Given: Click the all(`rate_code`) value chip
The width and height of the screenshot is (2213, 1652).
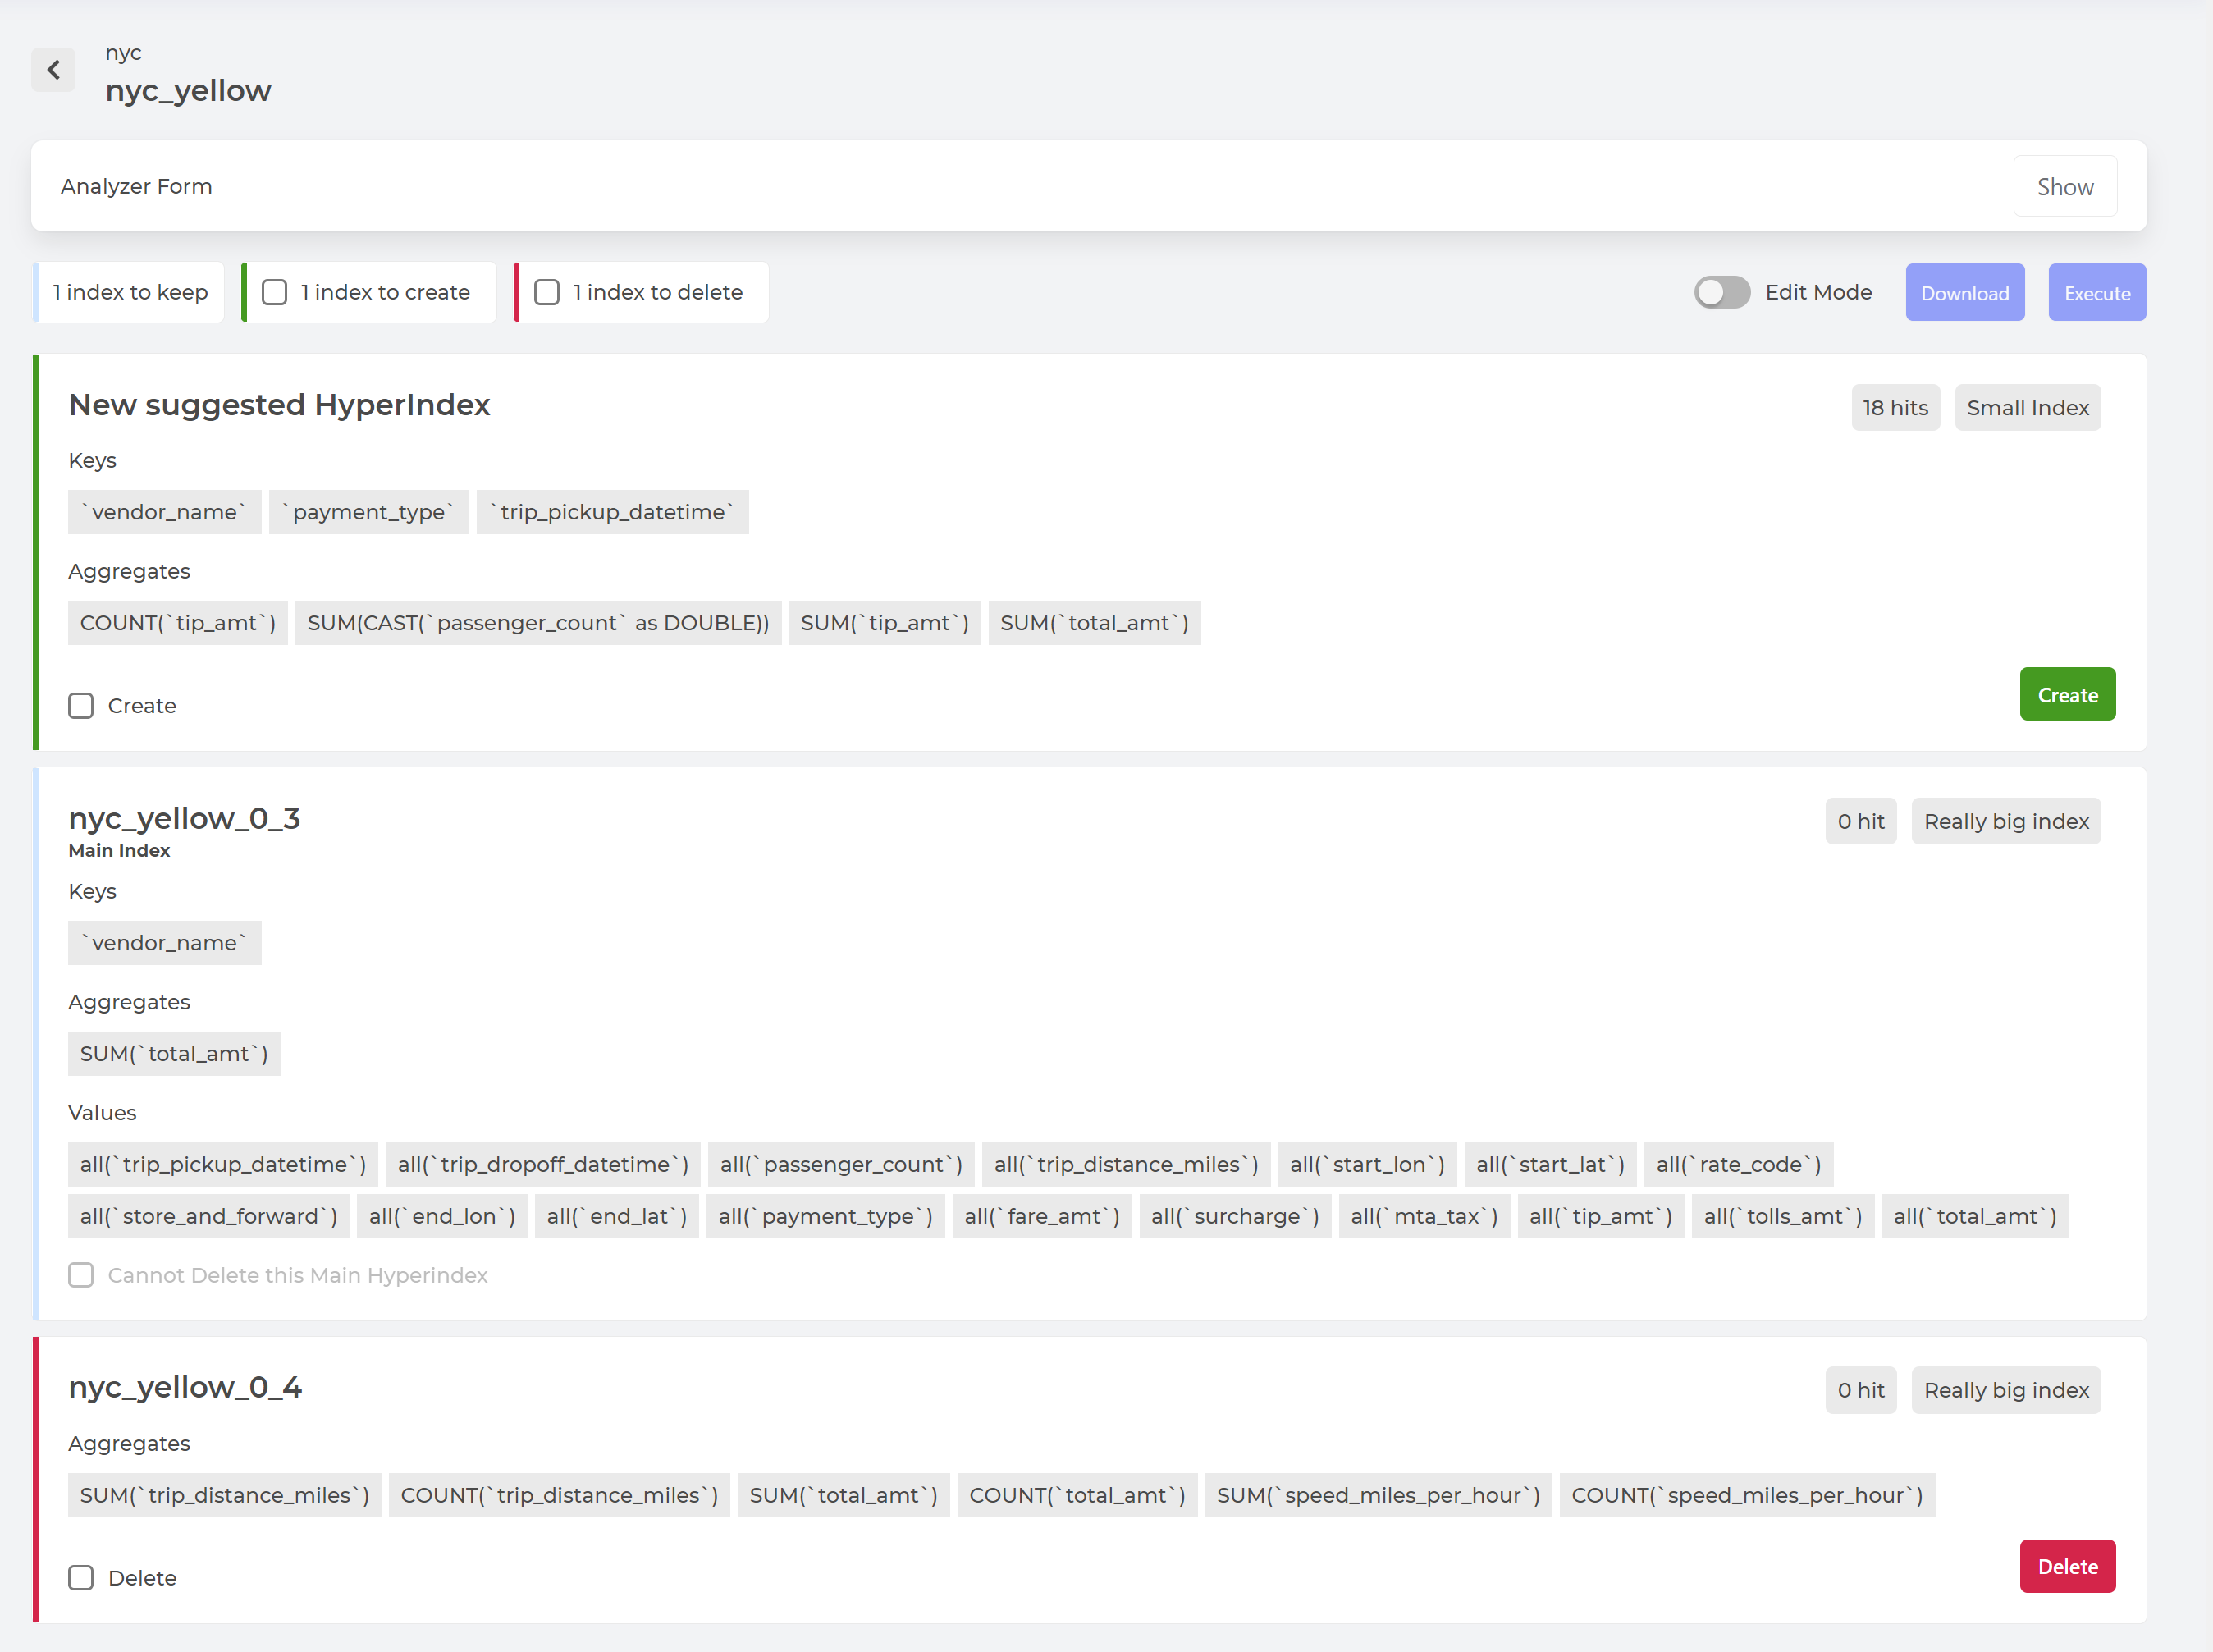Looking at the screenshot, I should click(x=1740, y=1165).
